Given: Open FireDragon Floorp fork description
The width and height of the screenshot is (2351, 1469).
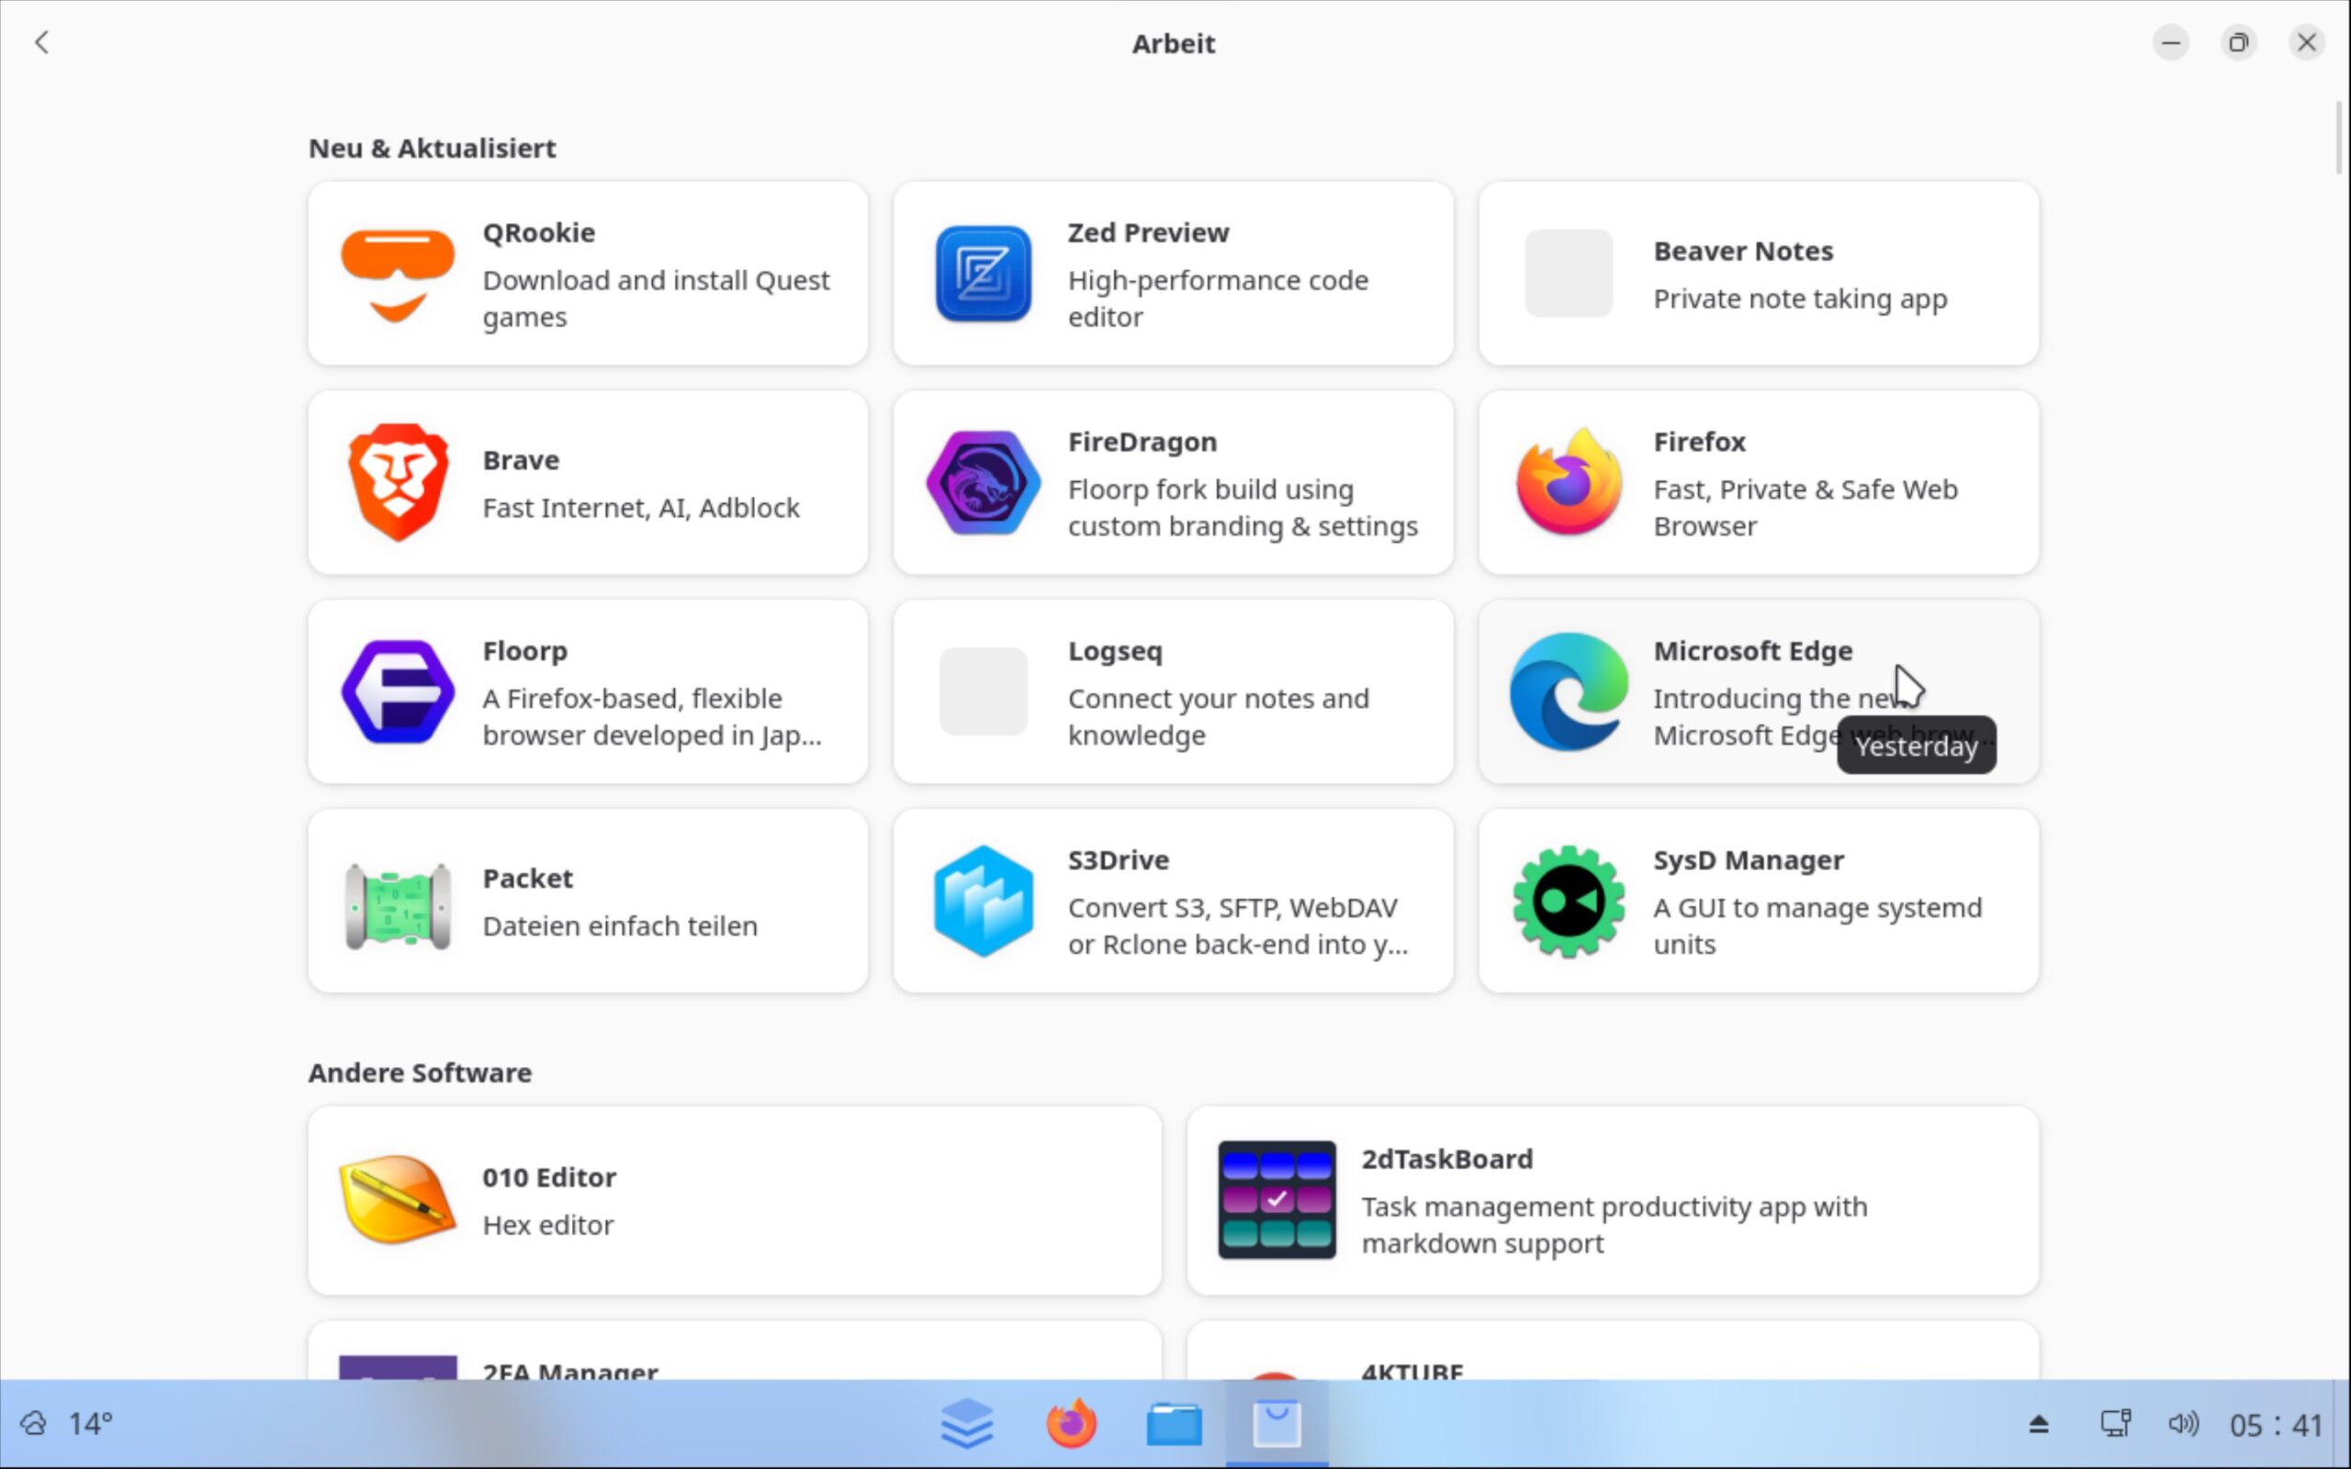Looking at the screenshot, I should (x=1243, y=508).
